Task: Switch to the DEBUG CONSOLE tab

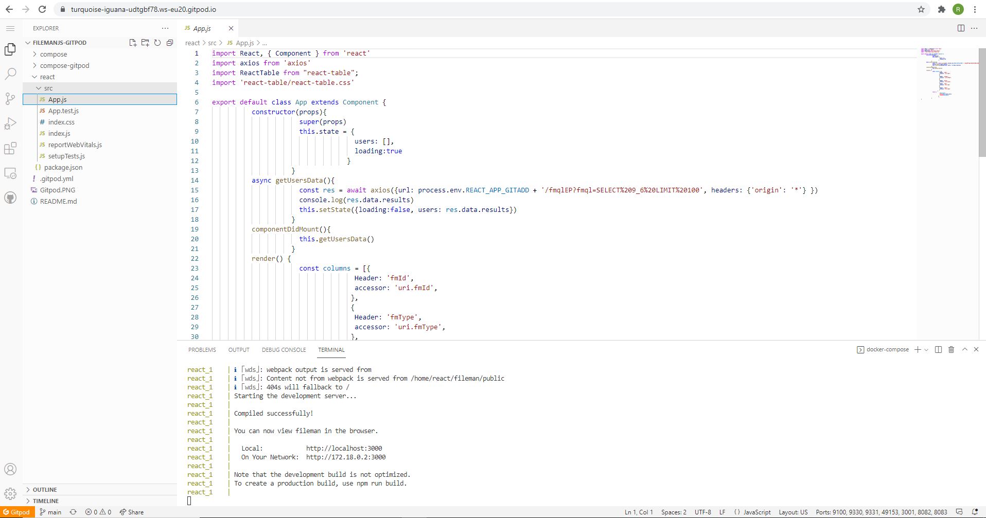Action: [x=284, y=350]
